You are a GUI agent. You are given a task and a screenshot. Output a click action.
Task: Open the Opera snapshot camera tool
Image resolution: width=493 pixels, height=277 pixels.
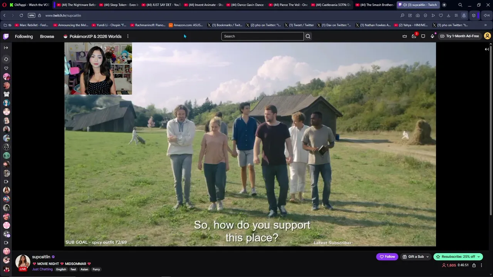pyautogui.click(x=418, y=15)
